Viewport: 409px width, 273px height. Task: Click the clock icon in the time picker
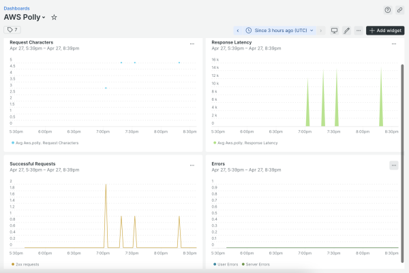[249, 31]
